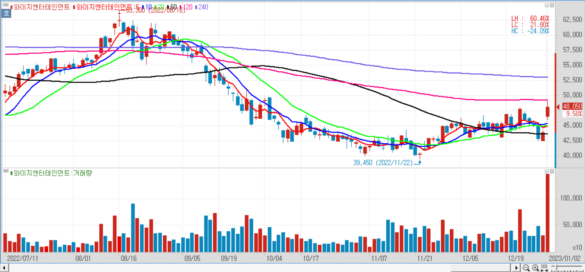
Task: Click the 2022/07/11 date label
Action: click(x=23, y=258)
